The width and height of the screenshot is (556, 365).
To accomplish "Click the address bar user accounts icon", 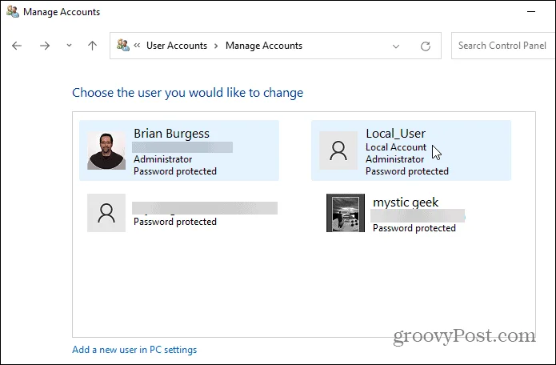I will (x=123, y=45).
